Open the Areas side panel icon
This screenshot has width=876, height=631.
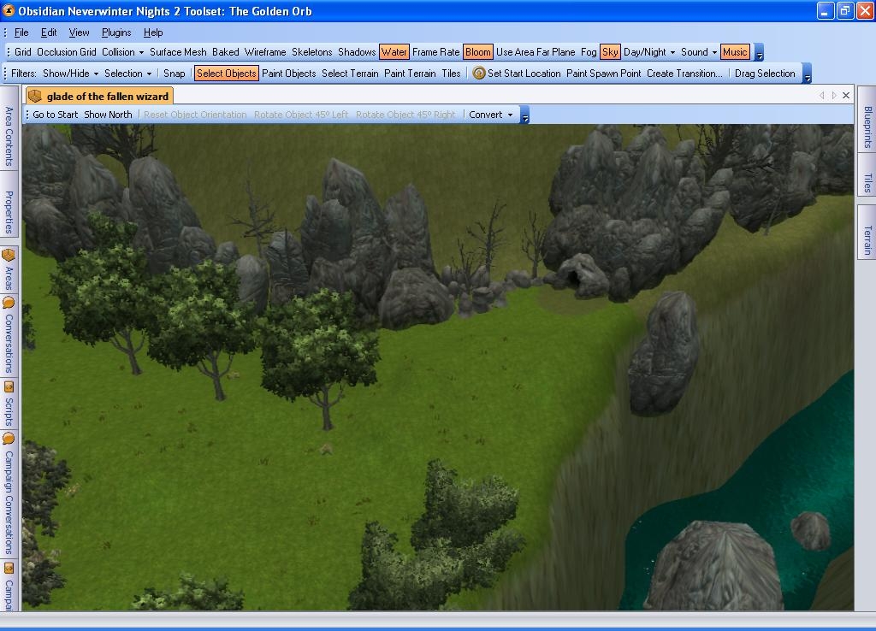coord(9,256)
